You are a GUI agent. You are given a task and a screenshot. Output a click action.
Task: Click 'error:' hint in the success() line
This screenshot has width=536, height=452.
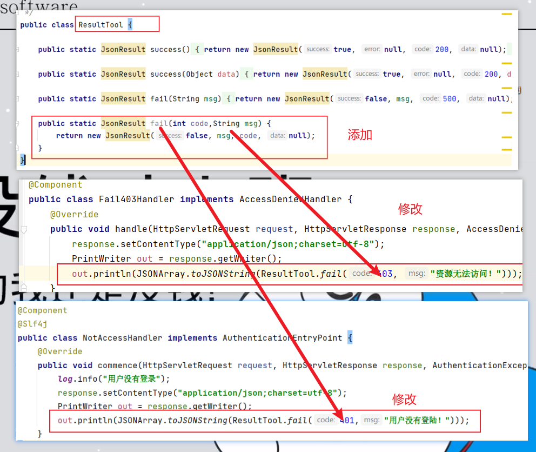click(x=372, y=49)
